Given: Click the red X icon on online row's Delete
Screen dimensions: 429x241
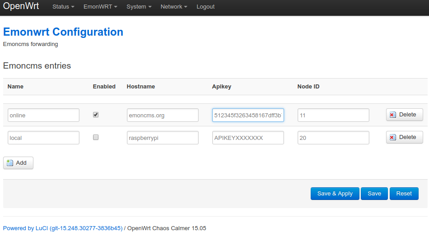Looking at the screenshot, I should click(x=393, y=115).
